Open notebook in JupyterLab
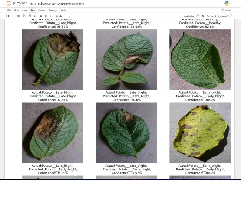Screen dimensions: 241x199 pos(191,16)
